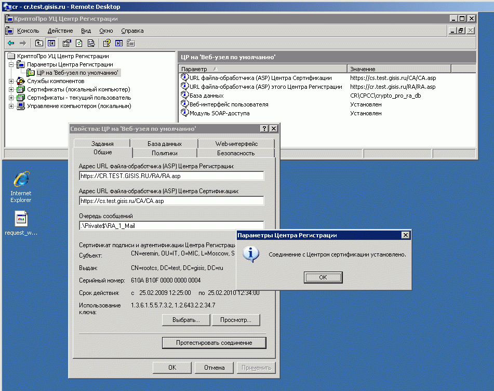Click Протестировать соединение button

point(214,343)
